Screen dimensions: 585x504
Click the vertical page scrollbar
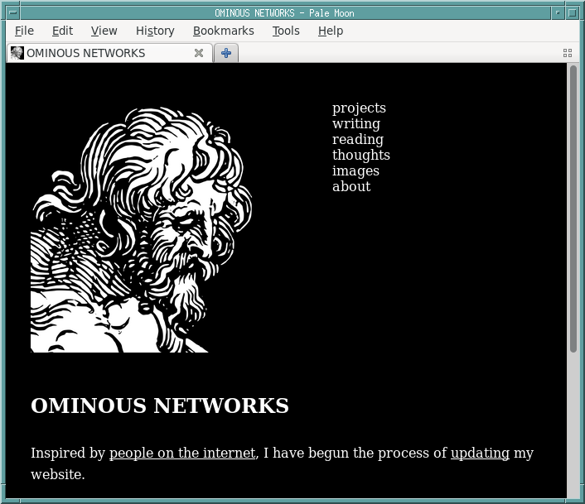573,207
